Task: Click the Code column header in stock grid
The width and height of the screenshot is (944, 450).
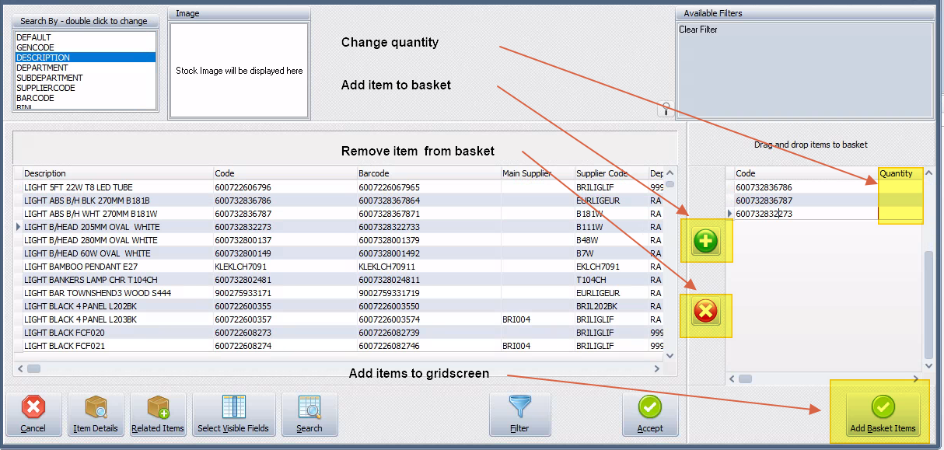Action: [285, 173]
